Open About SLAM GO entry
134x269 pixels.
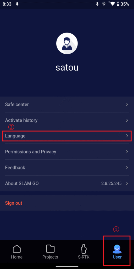point(67,183)
